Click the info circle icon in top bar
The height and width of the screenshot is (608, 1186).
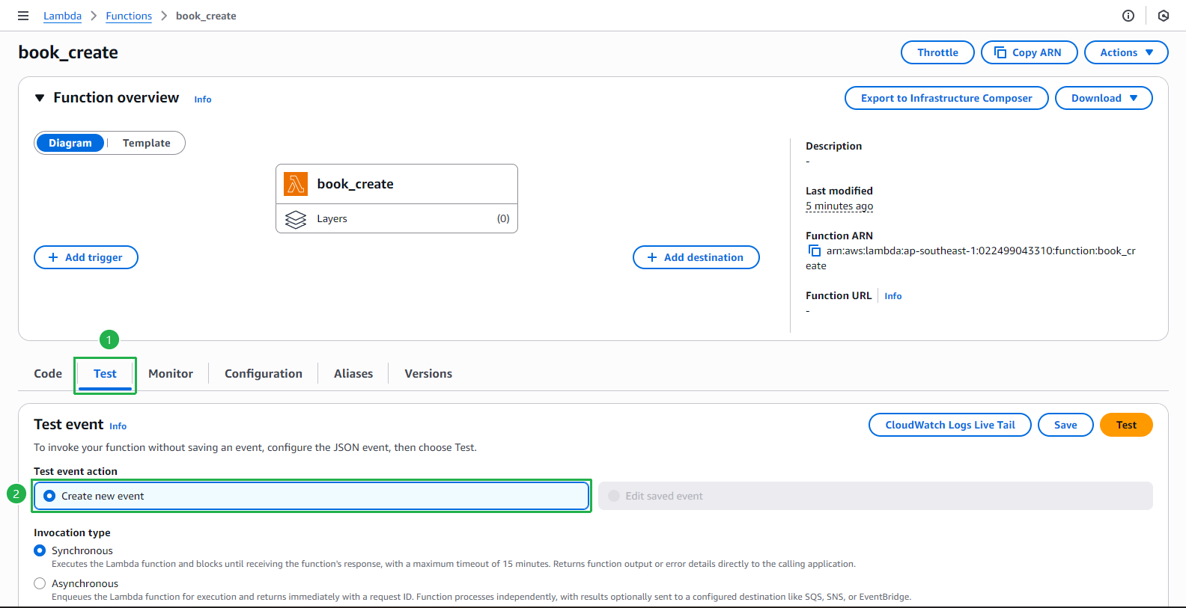(1128, 16)
